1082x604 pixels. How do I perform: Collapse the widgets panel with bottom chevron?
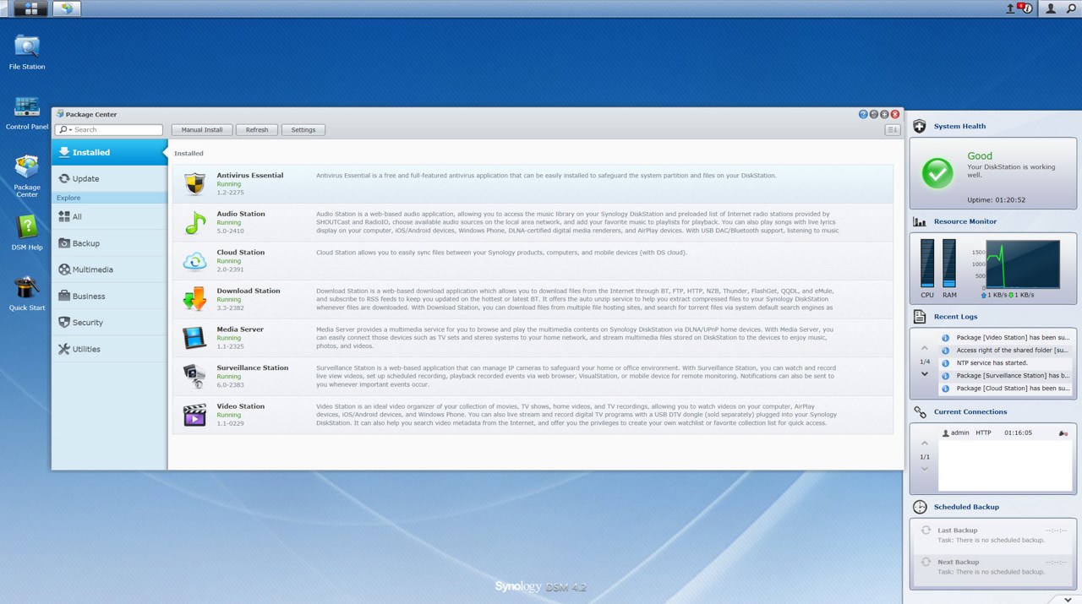coord(1068,599)
